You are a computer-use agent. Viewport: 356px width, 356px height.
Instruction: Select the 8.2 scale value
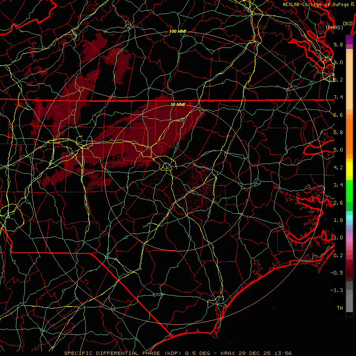(x=338, y=80)
